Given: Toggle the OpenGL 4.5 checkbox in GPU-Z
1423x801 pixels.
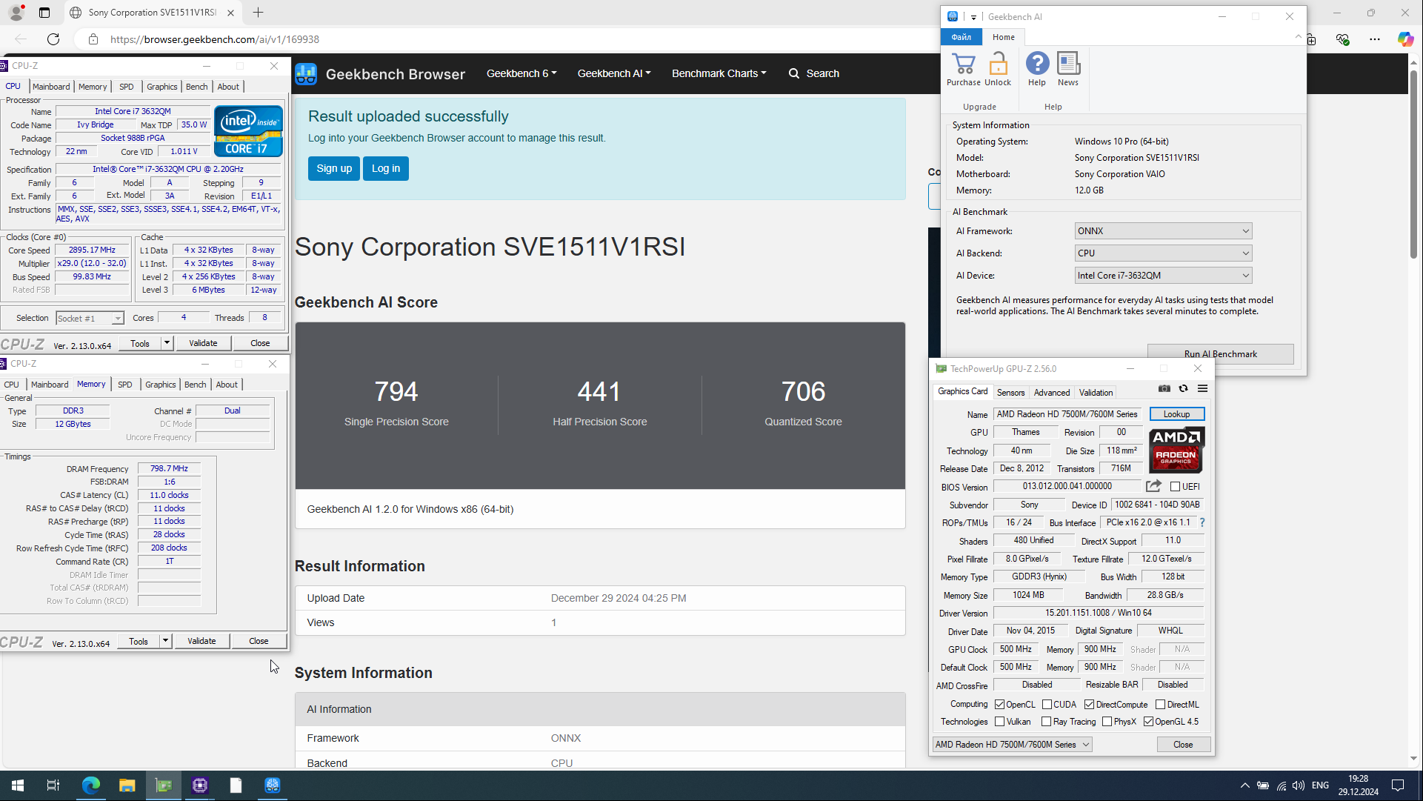Looking at the screenshot, I should [1148, 722].
